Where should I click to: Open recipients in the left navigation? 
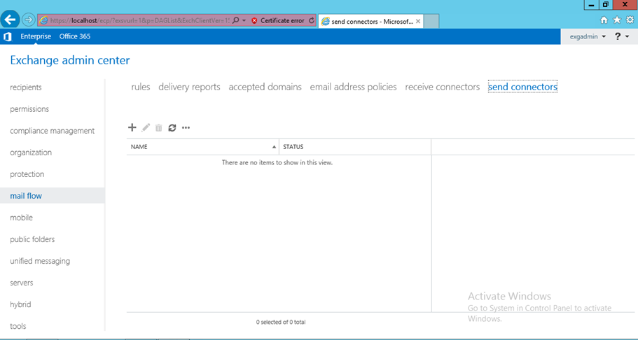pos(26,87)
